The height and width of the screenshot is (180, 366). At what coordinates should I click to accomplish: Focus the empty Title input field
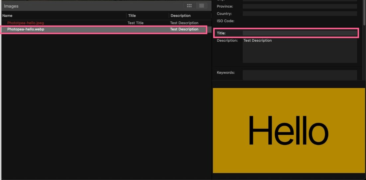point(300,33)
